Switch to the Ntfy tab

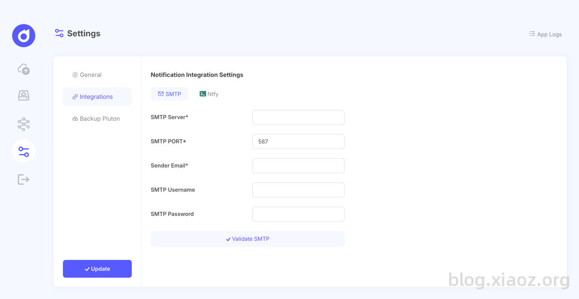tap(209, 94)
